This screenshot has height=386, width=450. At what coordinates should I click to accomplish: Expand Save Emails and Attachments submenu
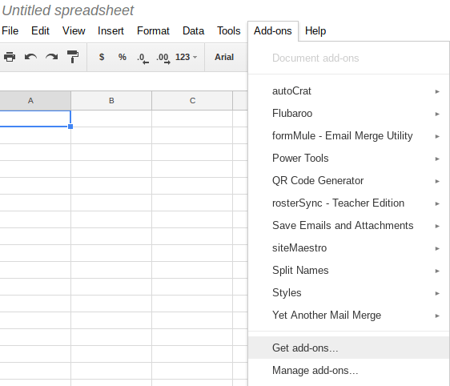coord(348,226)
